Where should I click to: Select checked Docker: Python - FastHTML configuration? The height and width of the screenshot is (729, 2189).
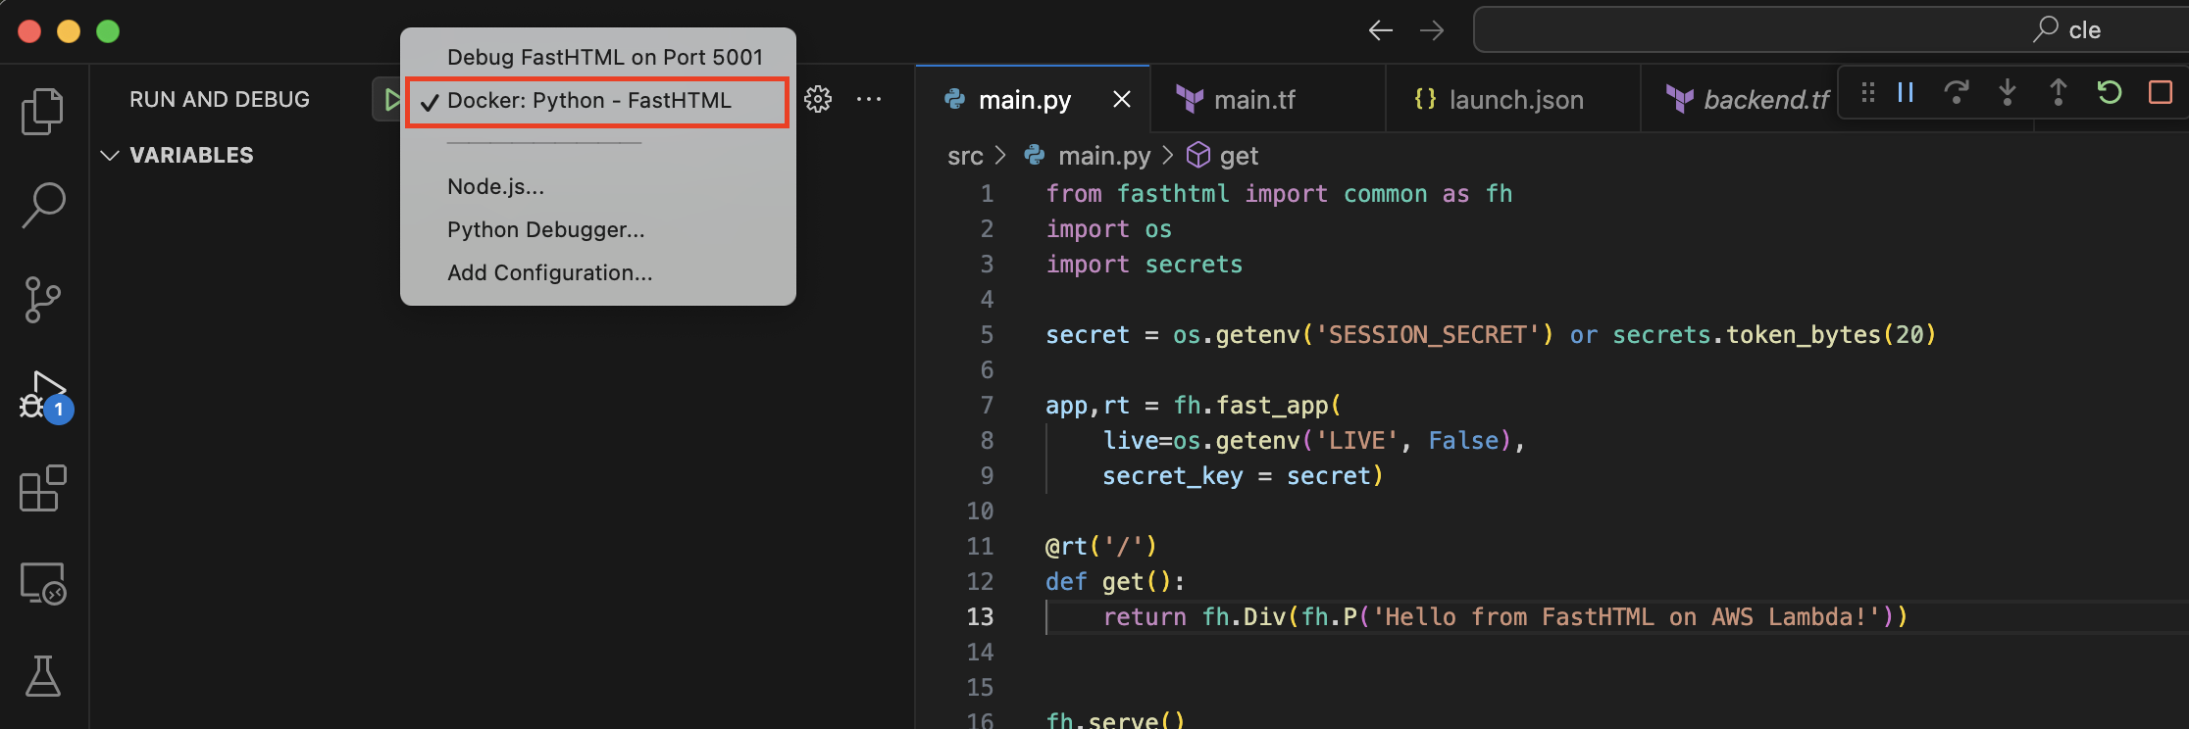(588, 101)
